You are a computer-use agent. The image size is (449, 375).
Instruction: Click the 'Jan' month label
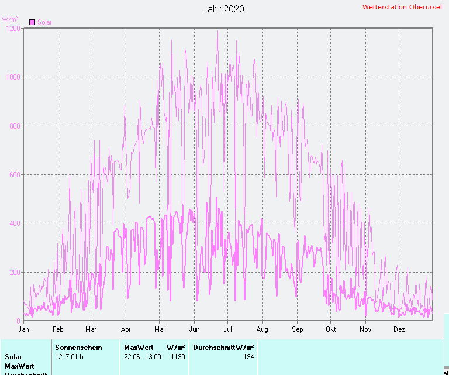tap(23, 329)
